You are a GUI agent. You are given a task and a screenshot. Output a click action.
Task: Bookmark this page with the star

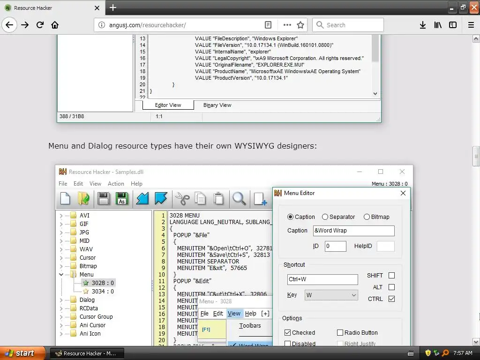pyautogui.click(x=300, y=25)
